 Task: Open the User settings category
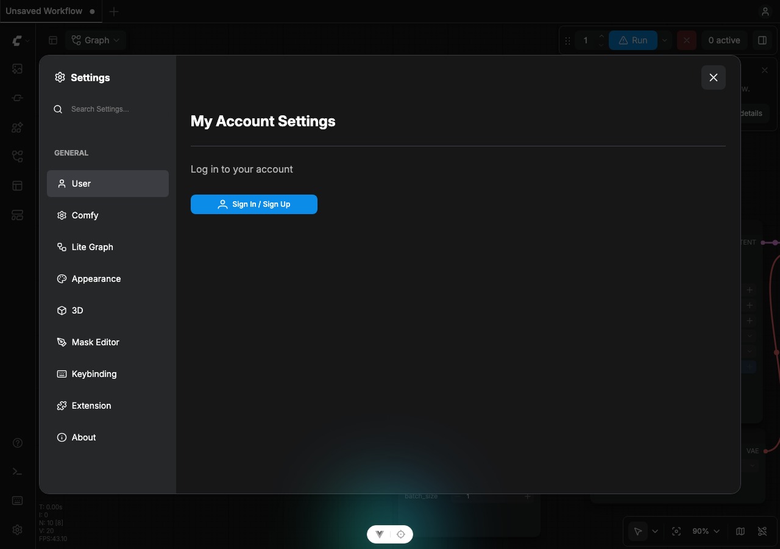coord(108,184)
